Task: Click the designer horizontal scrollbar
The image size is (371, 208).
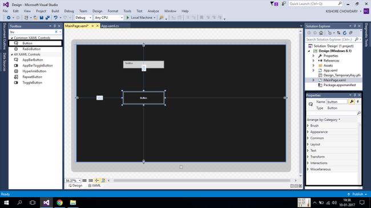Action: [x=202, y=180]
